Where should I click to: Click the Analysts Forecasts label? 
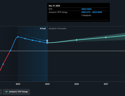pos(57,29)
